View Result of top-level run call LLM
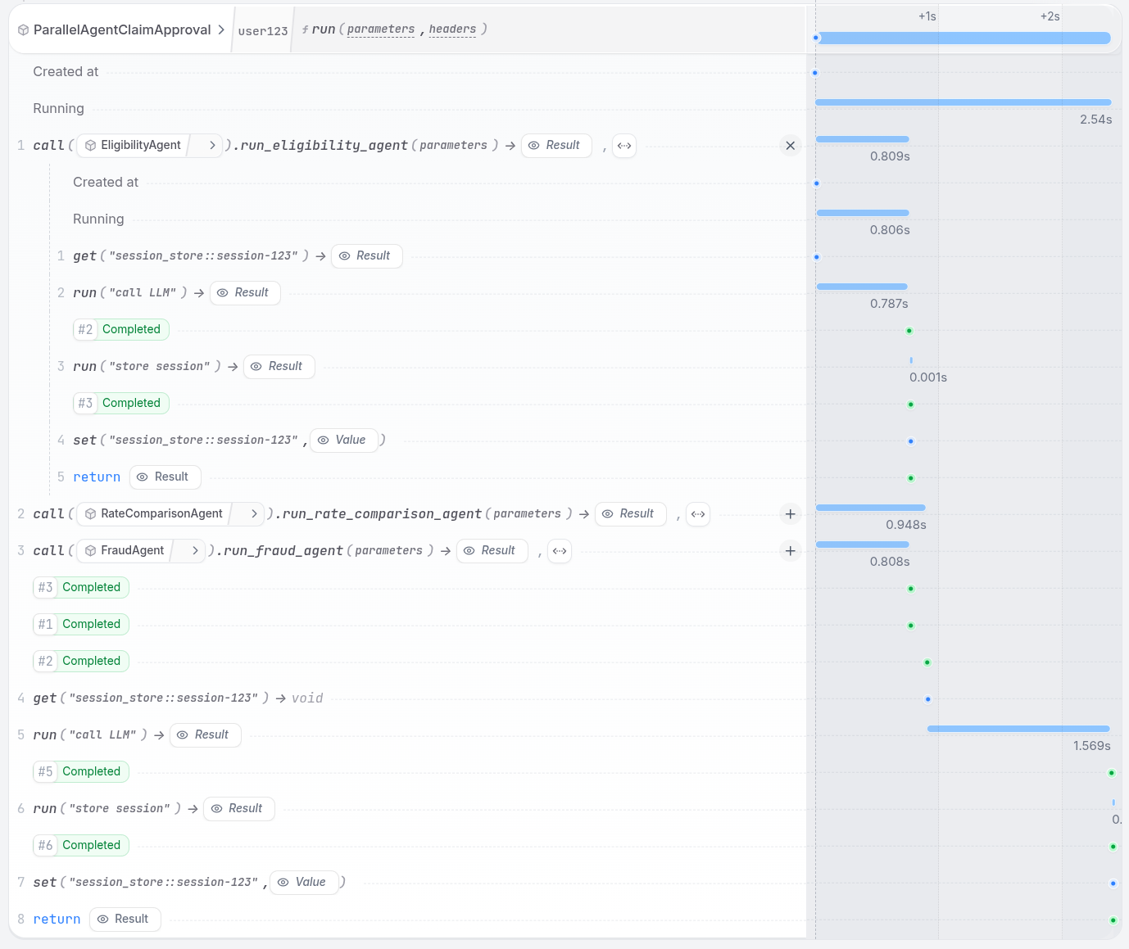The image size is (1129, 949). click(x=205, y=734)
